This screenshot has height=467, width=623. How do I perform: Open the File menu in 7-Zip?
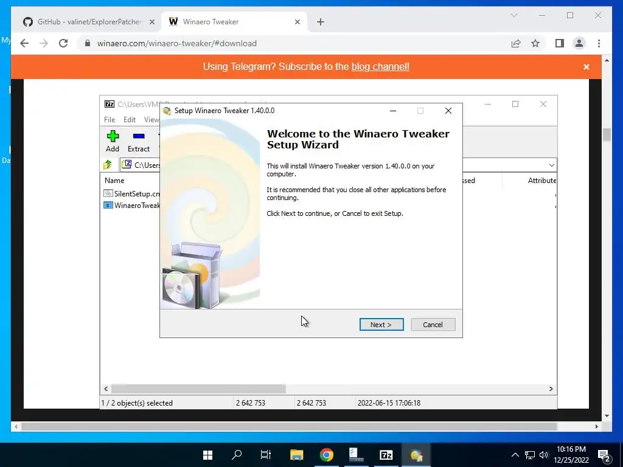click(x=110, y=120)
